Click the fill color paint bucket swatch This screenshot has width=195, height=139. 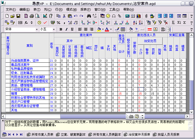[x=99, y=29]
